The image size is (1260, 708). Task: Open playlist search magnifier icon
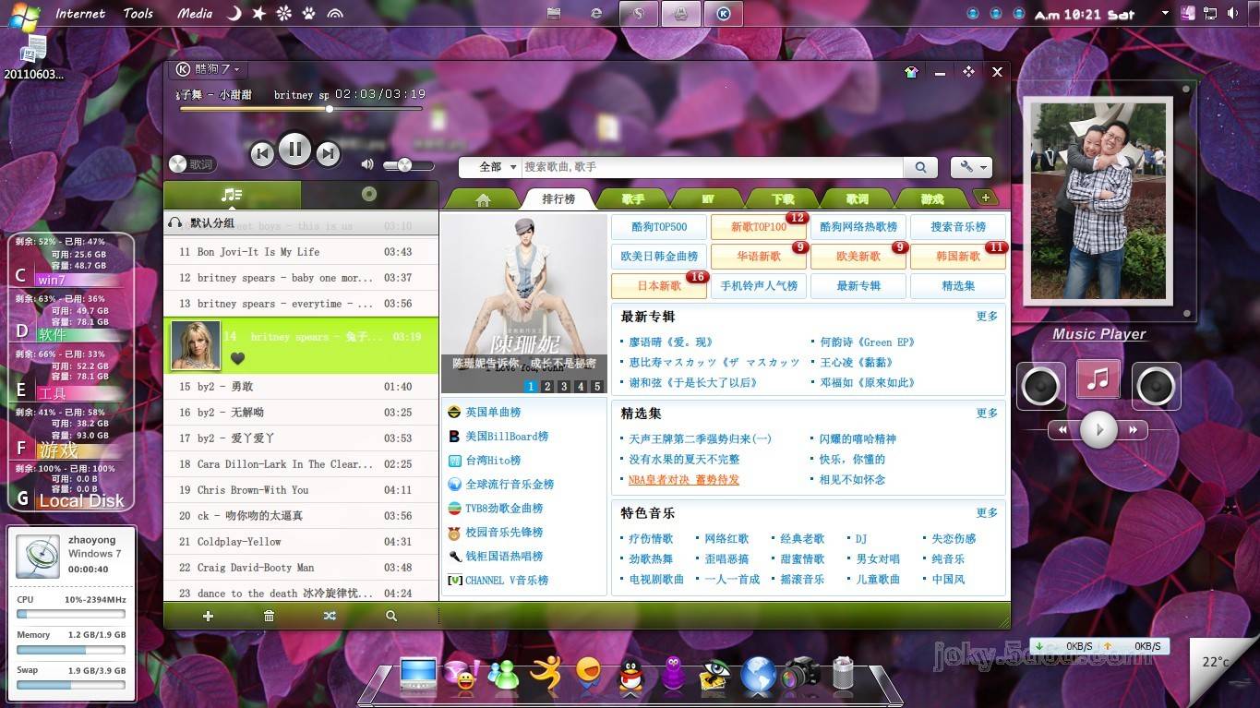(x=391, y=616)
